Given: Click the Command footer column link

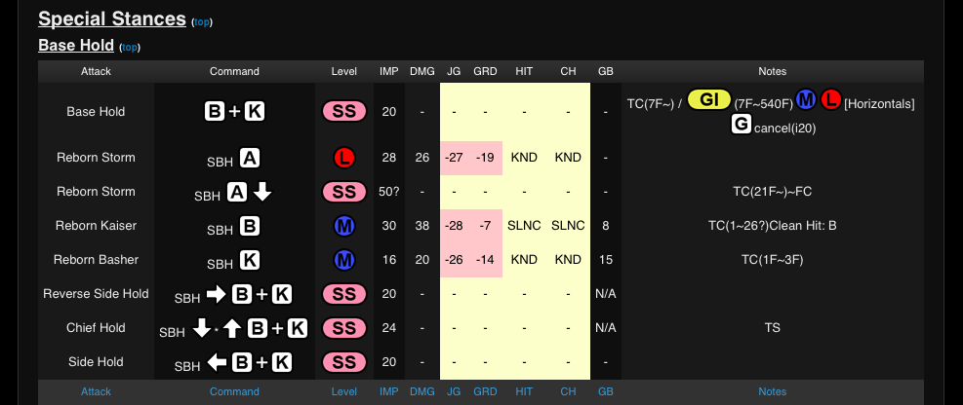Looking at the screenshot, I should click(x=234, y=391).
